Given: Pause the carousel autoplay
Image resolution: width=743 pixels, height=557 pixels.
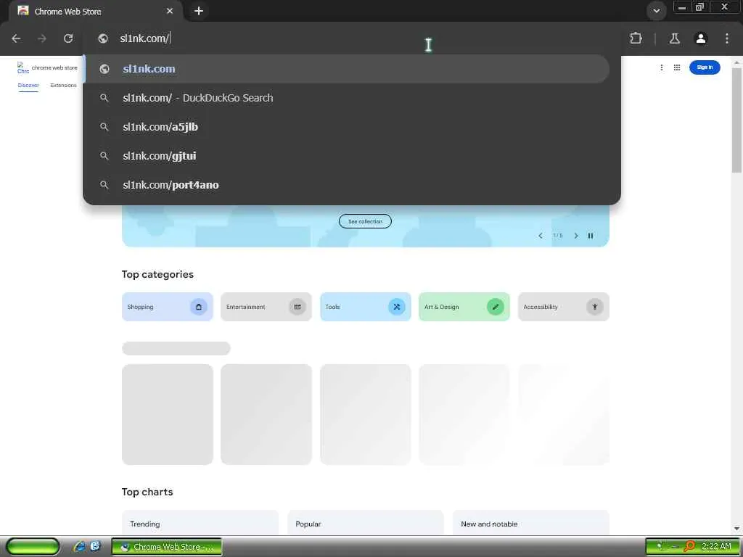Looking at the screenshot, I should pos(591,236).
